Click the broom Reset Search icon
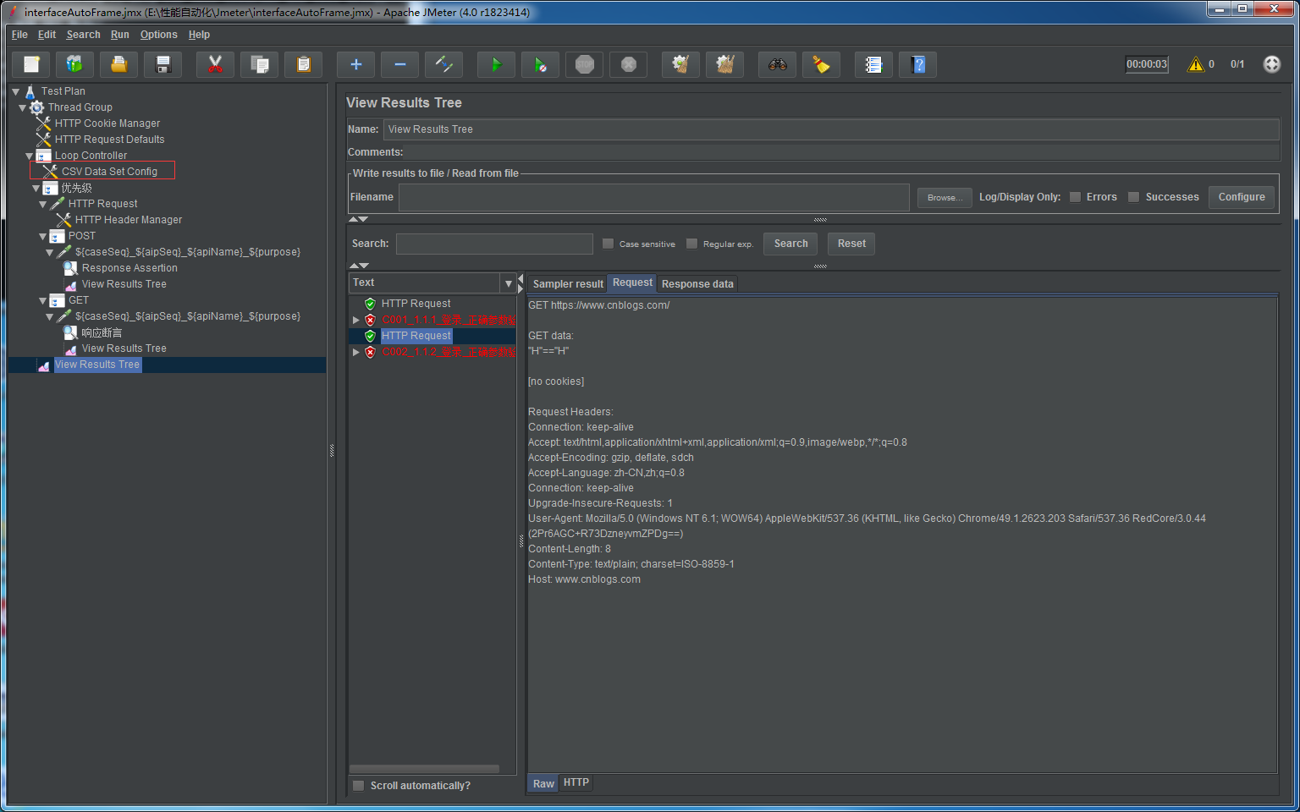Image resolution: width=1300 pixels, height=812 pixels. (821, 64)
